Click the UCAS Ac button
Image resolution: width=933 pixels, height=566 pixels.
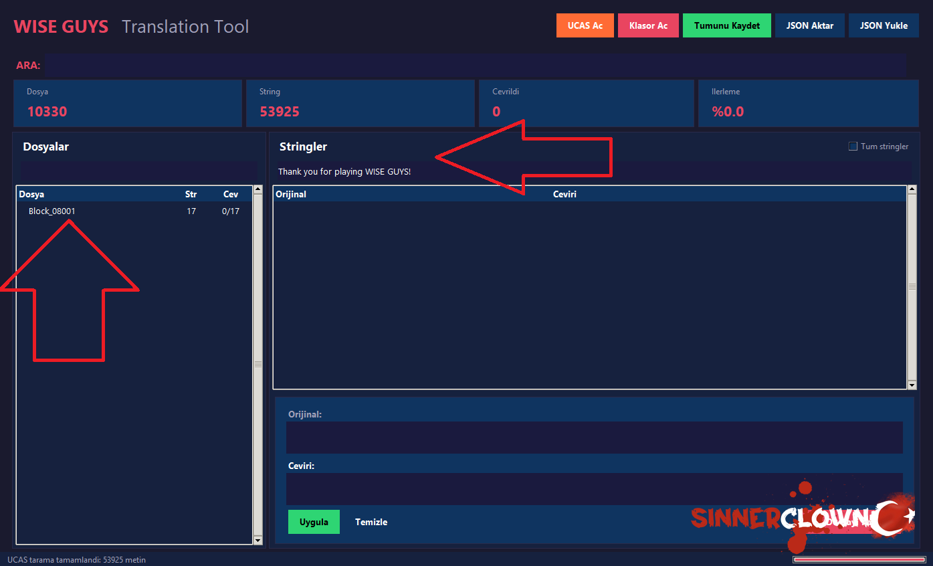[x=585, y=25]
